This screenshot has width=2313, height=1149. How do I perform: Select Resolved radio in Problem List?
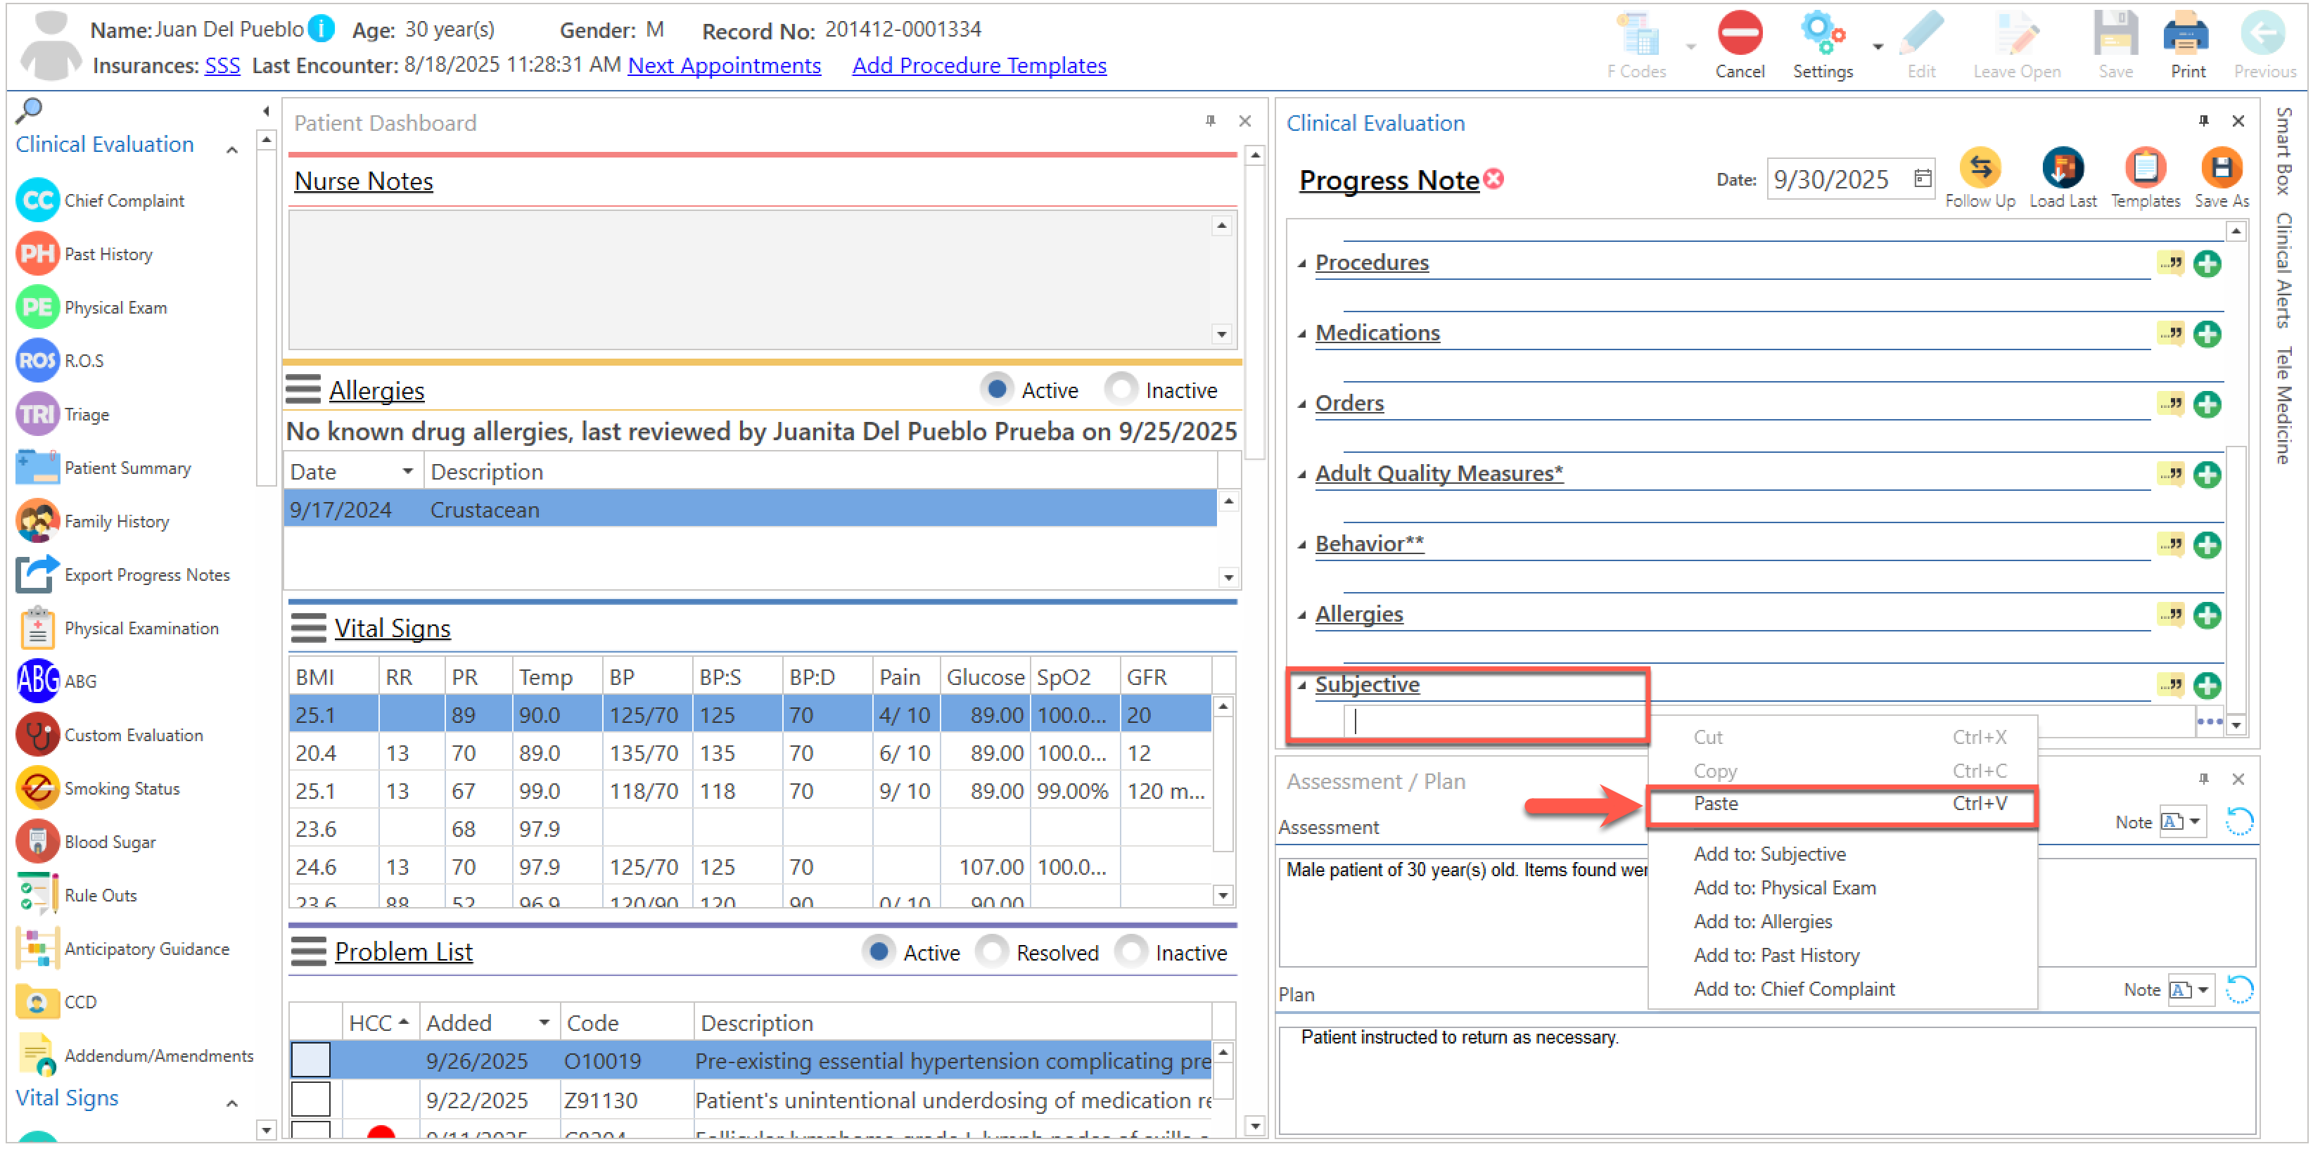992,951
